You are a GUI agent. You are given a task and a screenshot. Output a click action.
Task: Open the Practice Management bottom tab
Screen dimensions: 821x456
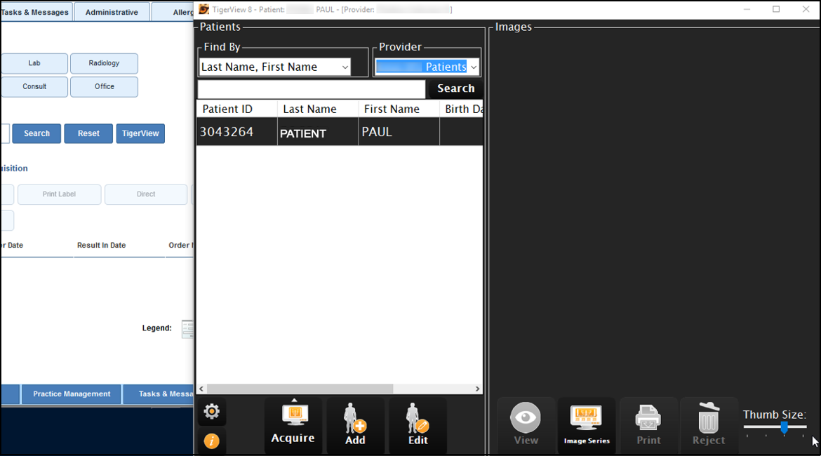(x=72, y=394)
